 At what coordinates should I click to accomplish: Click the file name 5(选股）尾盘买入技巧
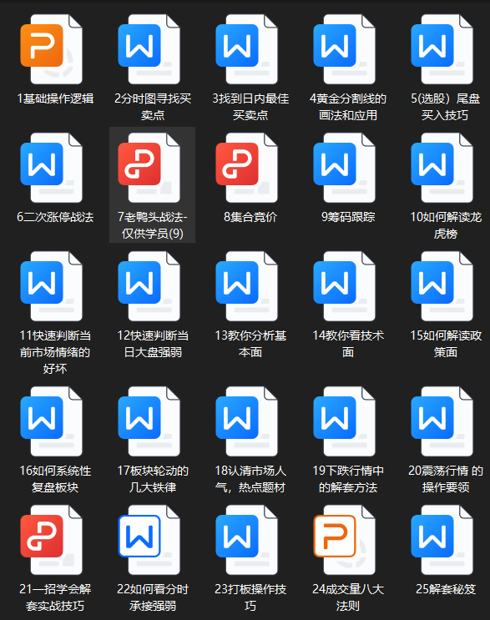point(445,107)
